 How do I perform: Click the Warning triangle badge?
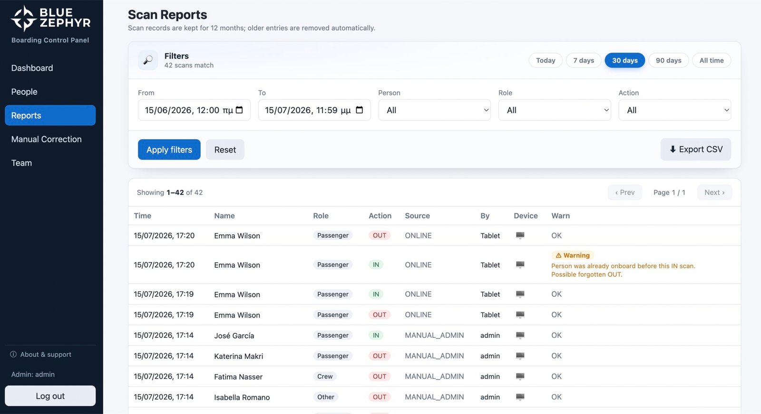pyautogui.click(x=573, y=255)
